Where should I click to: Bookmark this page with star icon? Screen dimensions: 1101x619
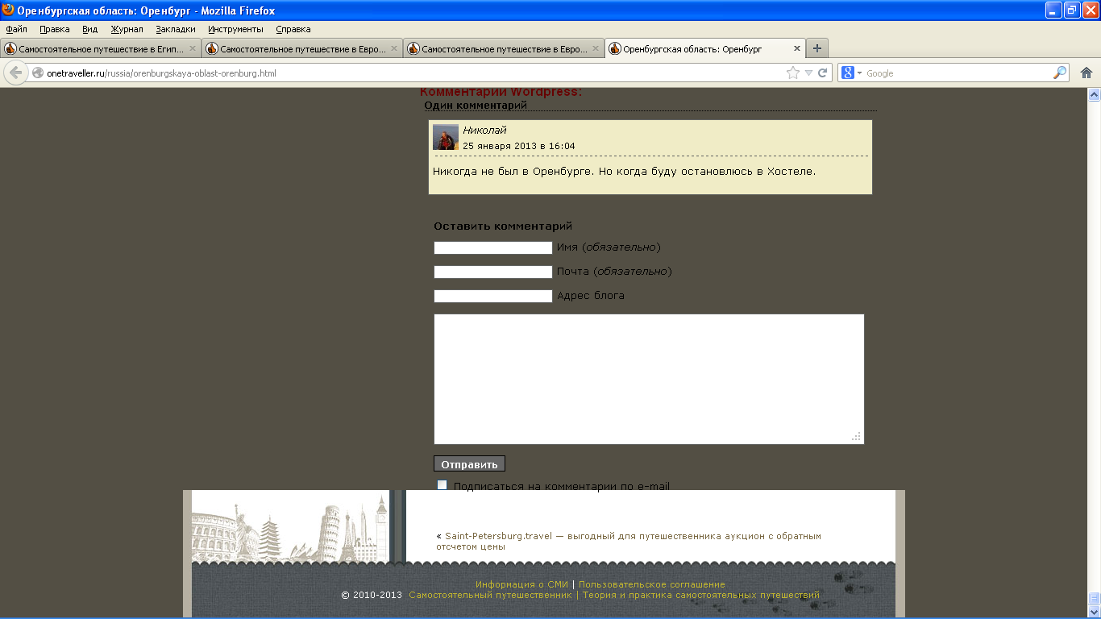tap(793, 73)
